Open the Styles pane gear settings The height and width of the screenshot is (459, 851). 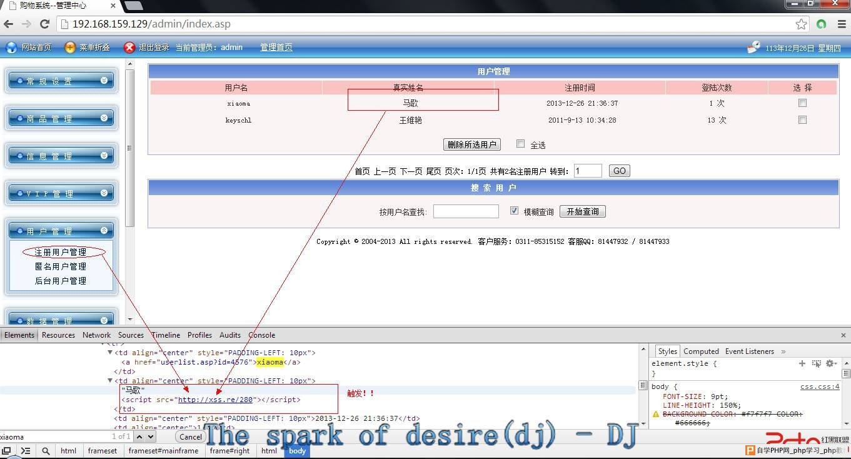coord(830,363)
